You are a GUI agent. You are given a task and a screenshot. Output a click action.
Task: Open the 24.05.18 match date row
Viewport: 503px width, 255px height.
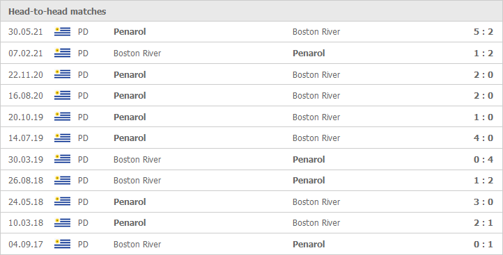pos(251,201)
